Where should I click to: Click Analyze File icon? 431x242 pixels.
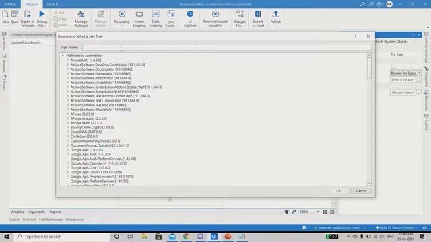(240, 14)
